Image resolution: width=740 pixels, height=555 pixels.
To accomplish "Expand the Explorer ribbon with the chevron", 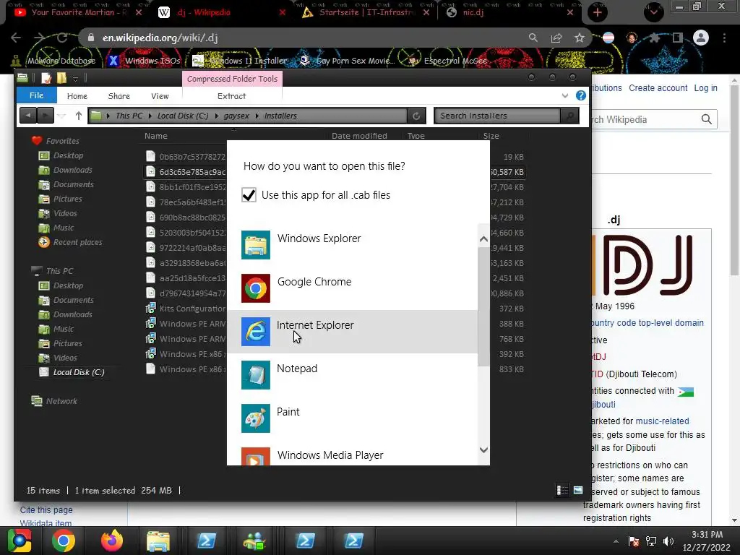I will tap(565, 96).
